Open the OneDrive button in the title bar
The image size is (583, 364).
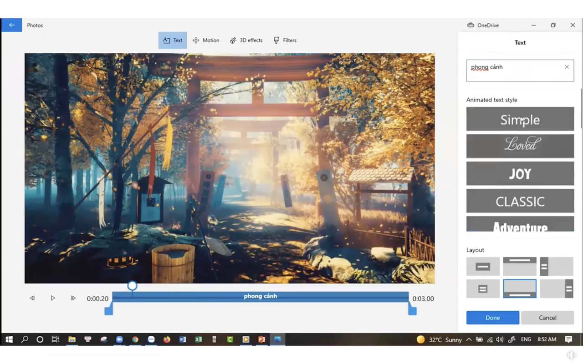[x=483, y=25]
